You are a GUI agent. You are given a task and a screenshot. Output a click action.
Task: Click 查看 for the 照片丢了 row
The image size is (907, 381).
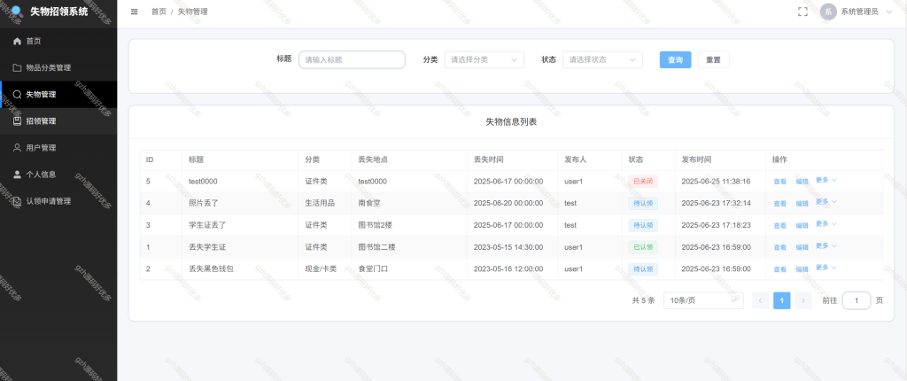point(779,203)
